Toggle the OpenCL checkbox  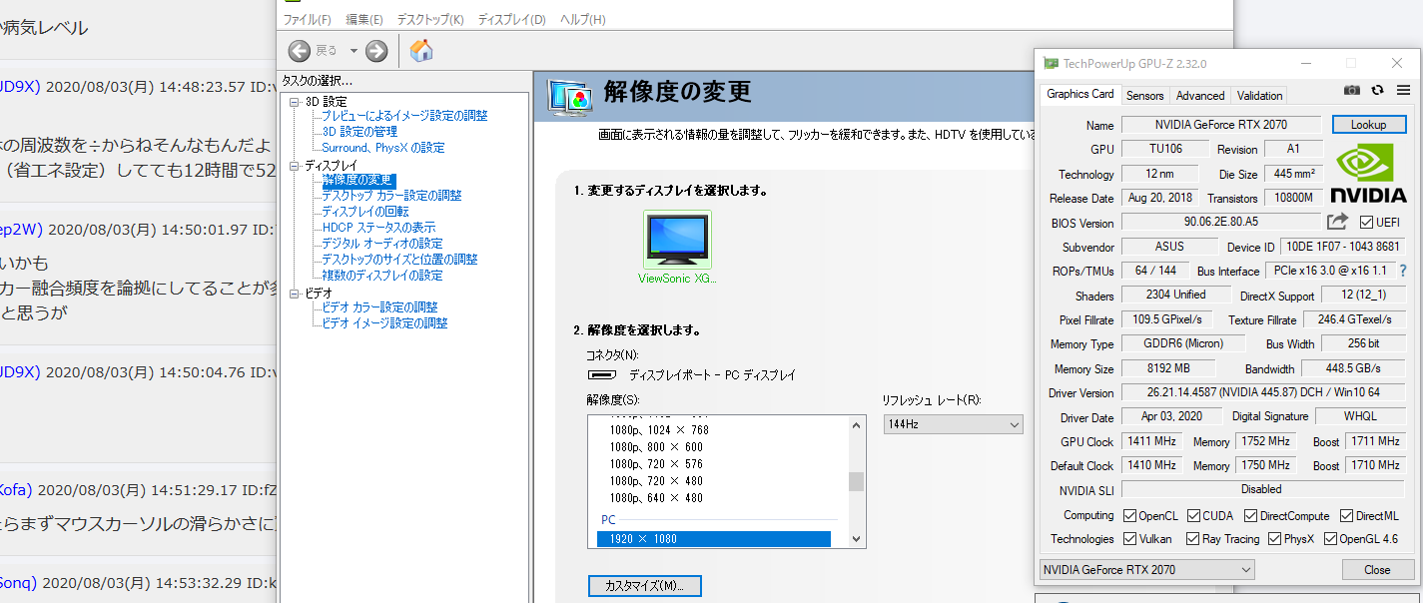1129,516
